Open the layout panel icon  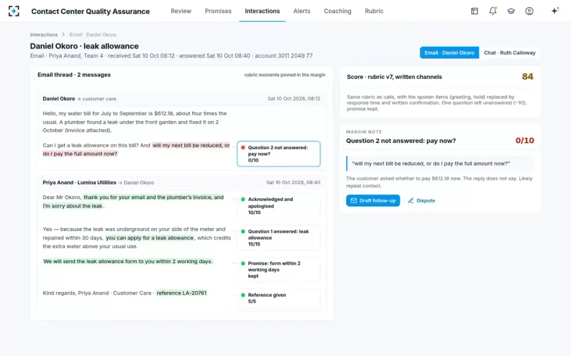474,11
